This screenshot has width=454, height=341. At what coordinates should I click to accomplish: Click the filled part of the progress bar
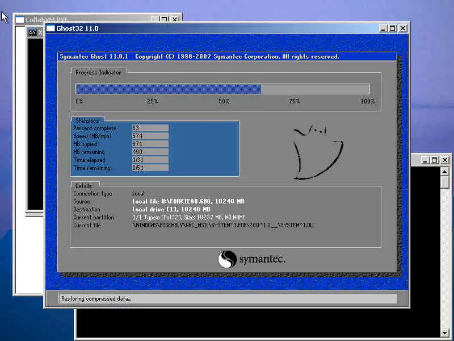click(x=169, y=89)
